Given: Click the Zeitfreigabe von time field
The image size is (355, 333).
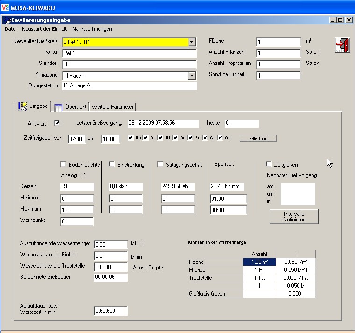Looking at the screenshot, I should coord(77,139).
